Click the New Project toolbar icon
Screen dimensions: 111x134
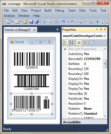(x=8, y=22)
